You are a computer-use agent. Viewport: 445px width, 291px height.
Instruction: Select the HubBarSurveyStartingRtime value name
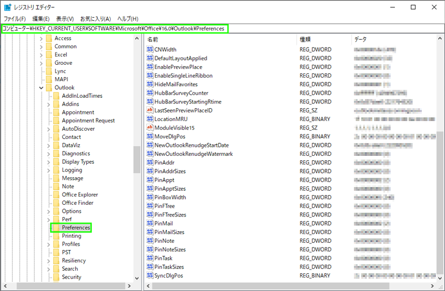pyautogui.click(x=188, y=101)
